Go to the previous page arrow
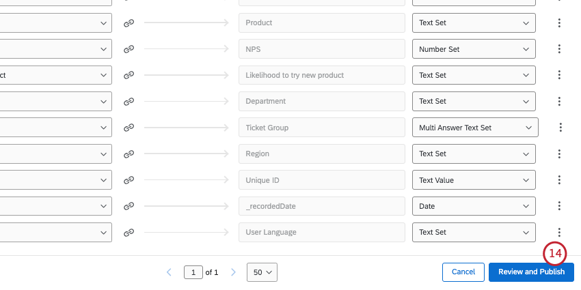This screenshot has height=290, width=581. (x=169, y=272)
